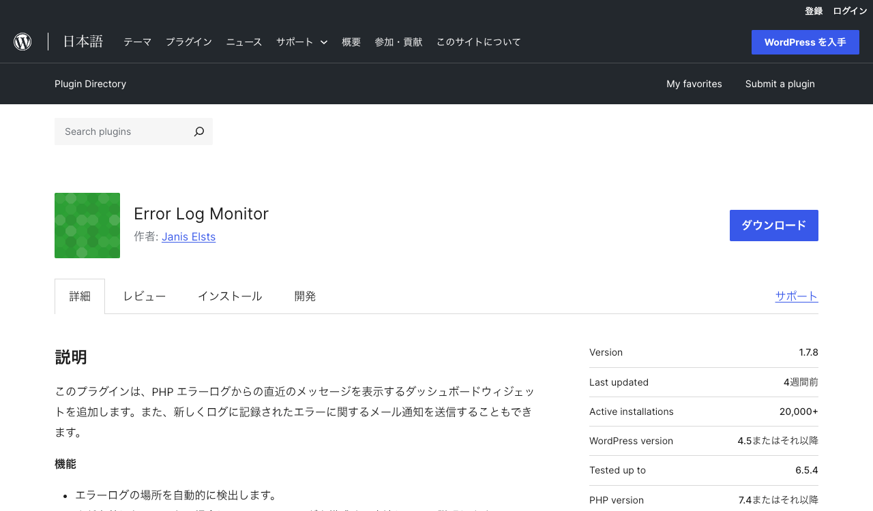Click the Tested up to value 6.5.4
Screen dimensions: 873x511
pyautogui.click(x=807, y=470)
